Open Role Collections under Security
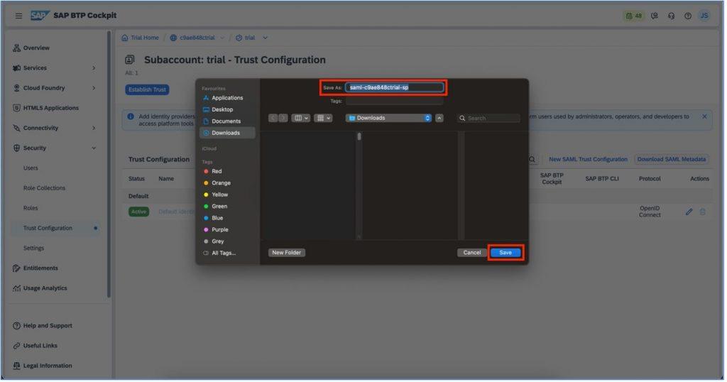Screen dimensions: 727x382 pyautogui.click(x=45, y=188)
